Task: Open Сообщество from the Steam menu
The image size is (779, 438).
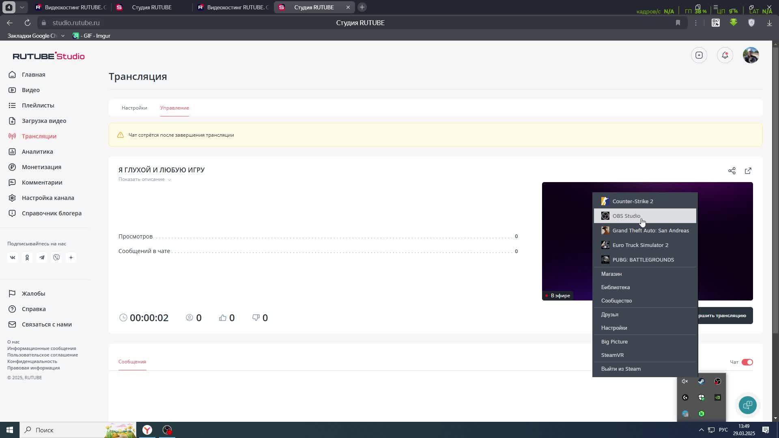Action: [x=645, y=301]
